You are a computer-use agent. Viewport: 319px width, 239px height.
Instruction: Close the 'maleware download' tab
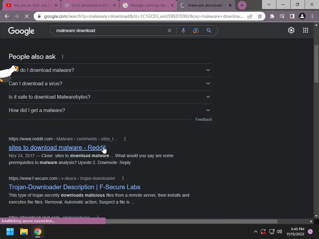(x=230, y=6)
